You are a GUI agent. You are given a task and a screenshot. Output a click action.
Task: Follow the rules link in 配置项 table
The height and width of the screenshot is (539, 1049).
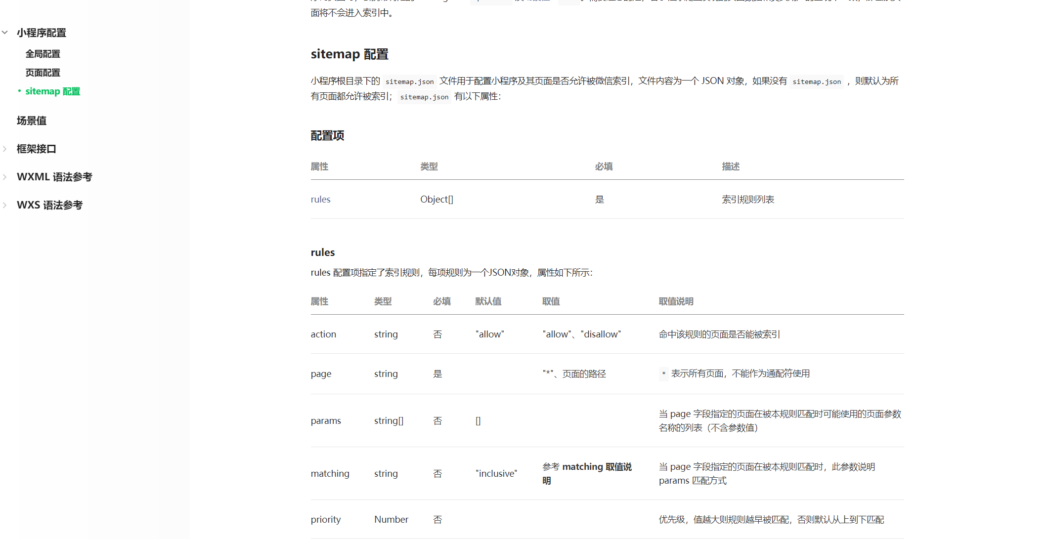tap(320, 200)
